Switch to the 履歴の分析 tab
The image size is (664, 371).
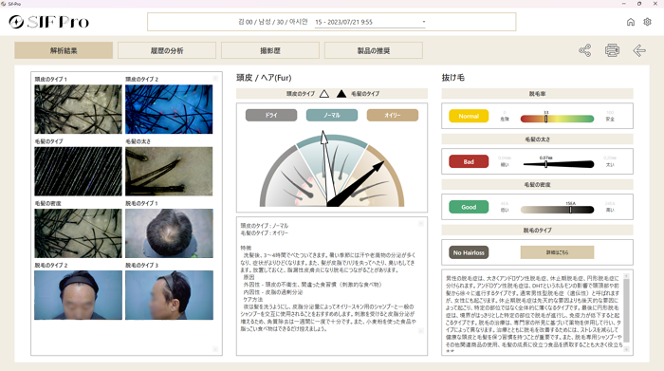(167, 50)
